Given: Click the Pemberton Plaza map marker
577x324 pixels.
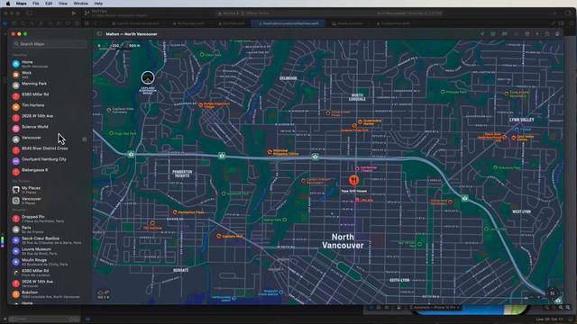Looking at the screenshot, I should point(175,212).
